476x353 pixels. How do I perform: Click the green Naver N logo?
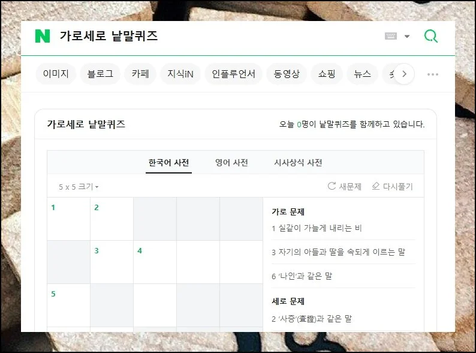[43, 36]
